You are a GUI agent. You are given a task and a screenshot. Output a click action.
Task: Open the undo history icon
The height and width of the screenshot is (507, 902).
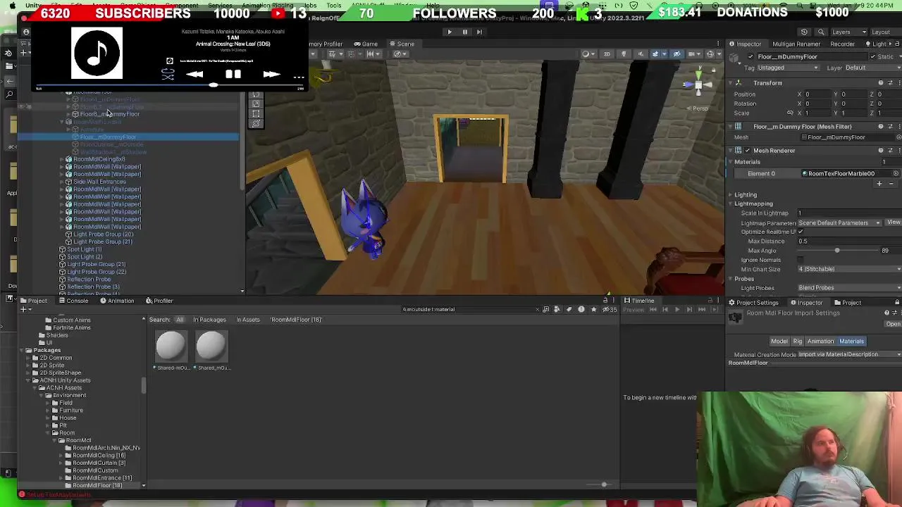pyautogui.click(x=804, y=32)
